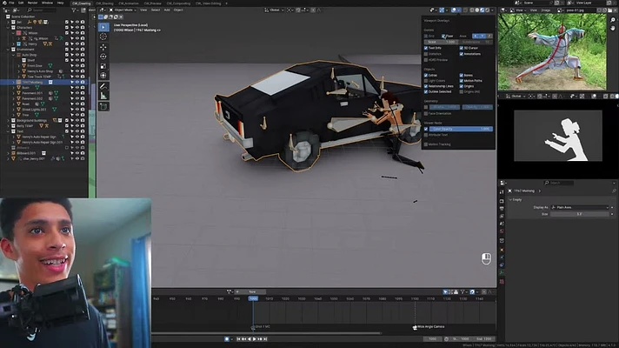
Task: Toggle the Floor overlay checkbox
Action: [443, 36]
